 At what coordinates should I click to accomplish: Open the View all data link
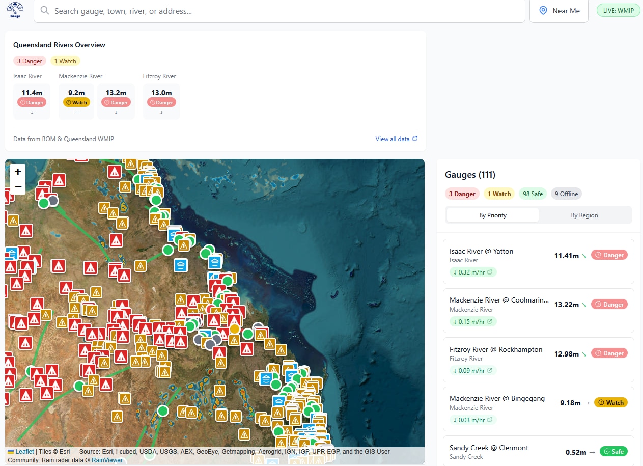coord(396,139)
